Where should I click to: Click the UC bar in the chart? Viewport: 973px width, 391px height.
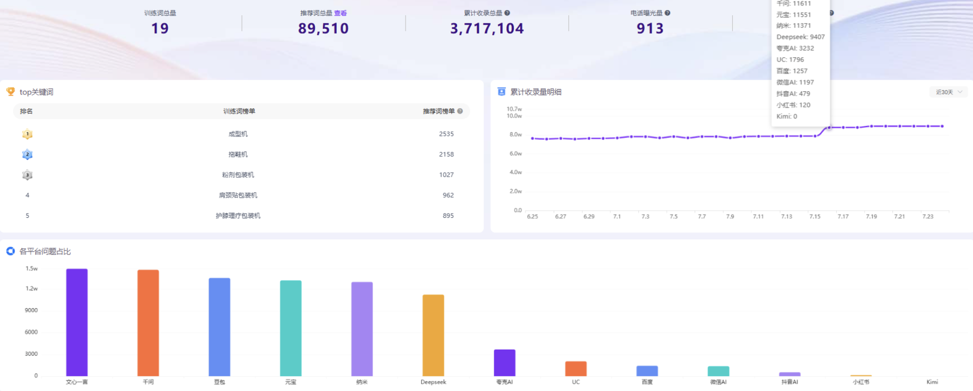576,368
